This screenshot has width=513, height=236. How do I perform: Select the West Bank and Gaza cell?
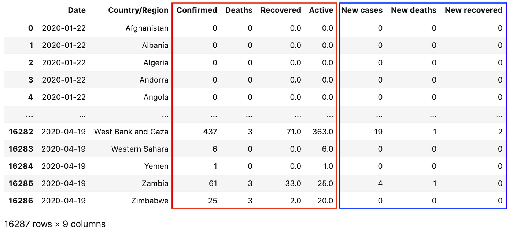131,132
